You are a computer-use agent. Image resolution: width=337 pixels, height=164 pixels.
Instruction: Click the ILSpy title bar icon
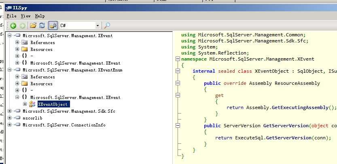8,8
